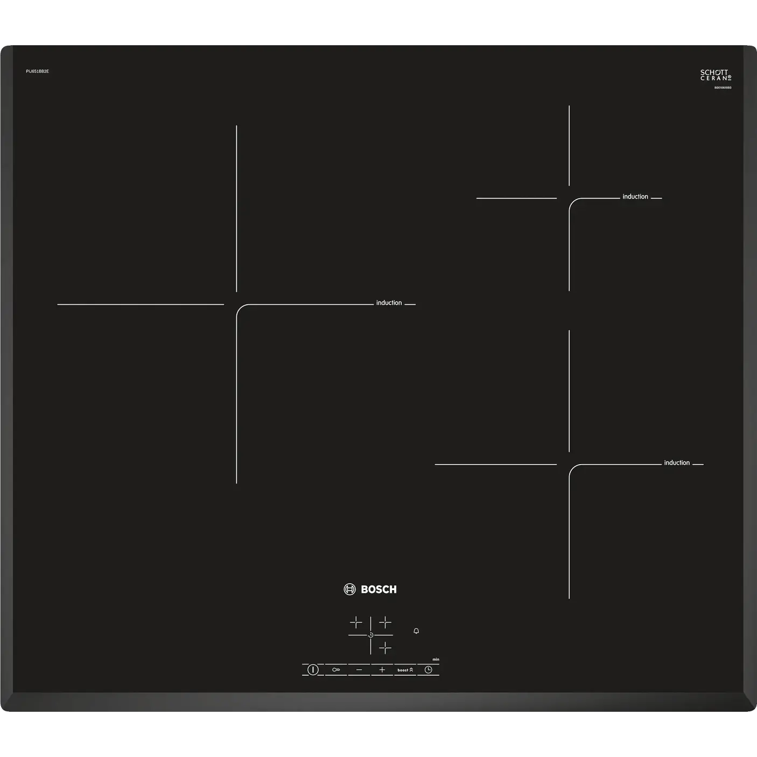Tap the center residual timer symbol

pyautogui.click(x=370, y=635)
